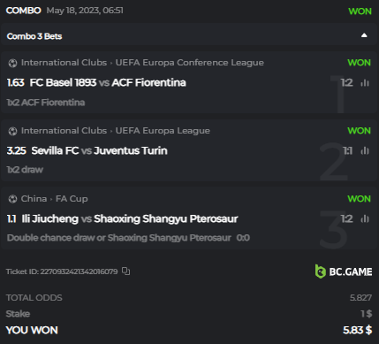Open stats icon for Ili Jiucheng match
This screenshot has height=344, width=379.
pos(365,219)
